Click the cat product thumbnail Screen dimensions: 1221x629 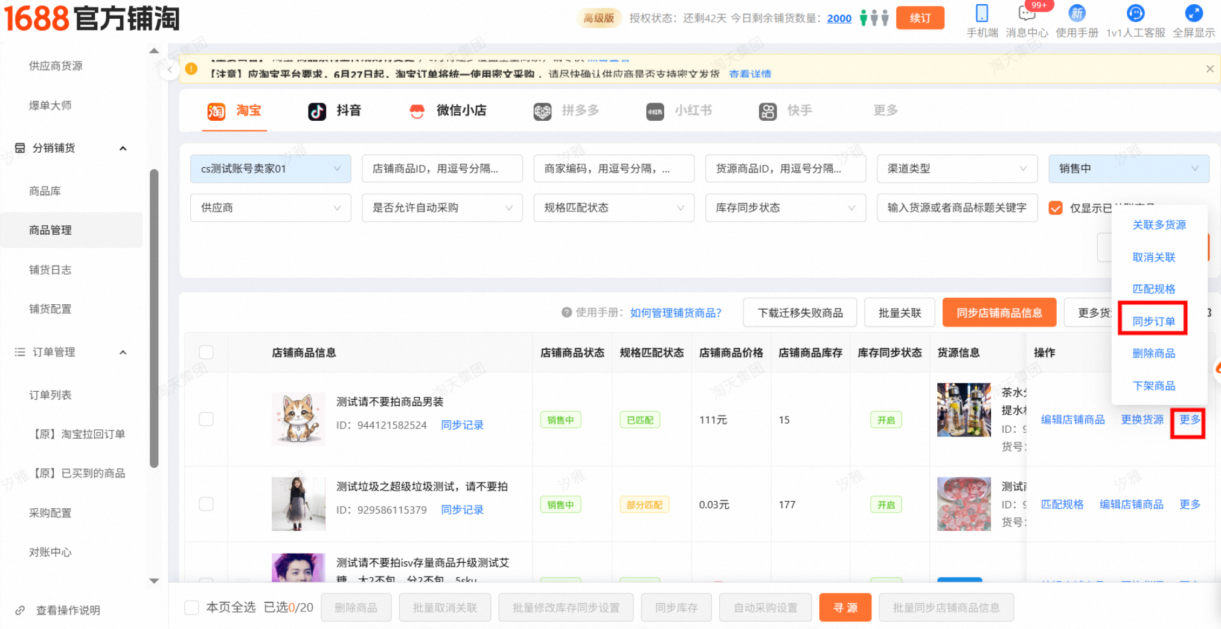[298, 419]
